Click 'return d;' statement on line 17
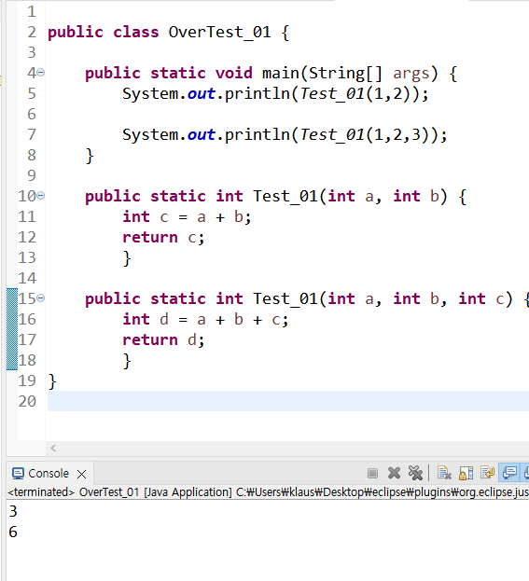 (x=163, y=340)
